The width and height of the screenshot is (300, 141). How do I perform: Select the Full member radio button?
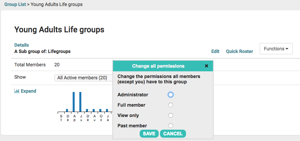click(170, 105)
